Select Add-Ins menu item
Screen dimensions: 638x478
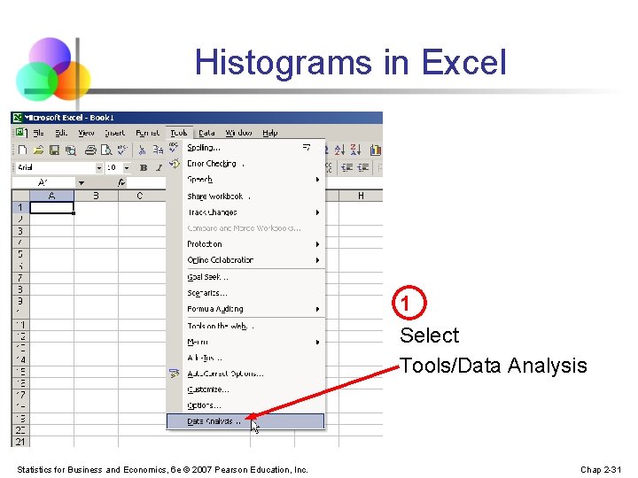coord(245,358)
